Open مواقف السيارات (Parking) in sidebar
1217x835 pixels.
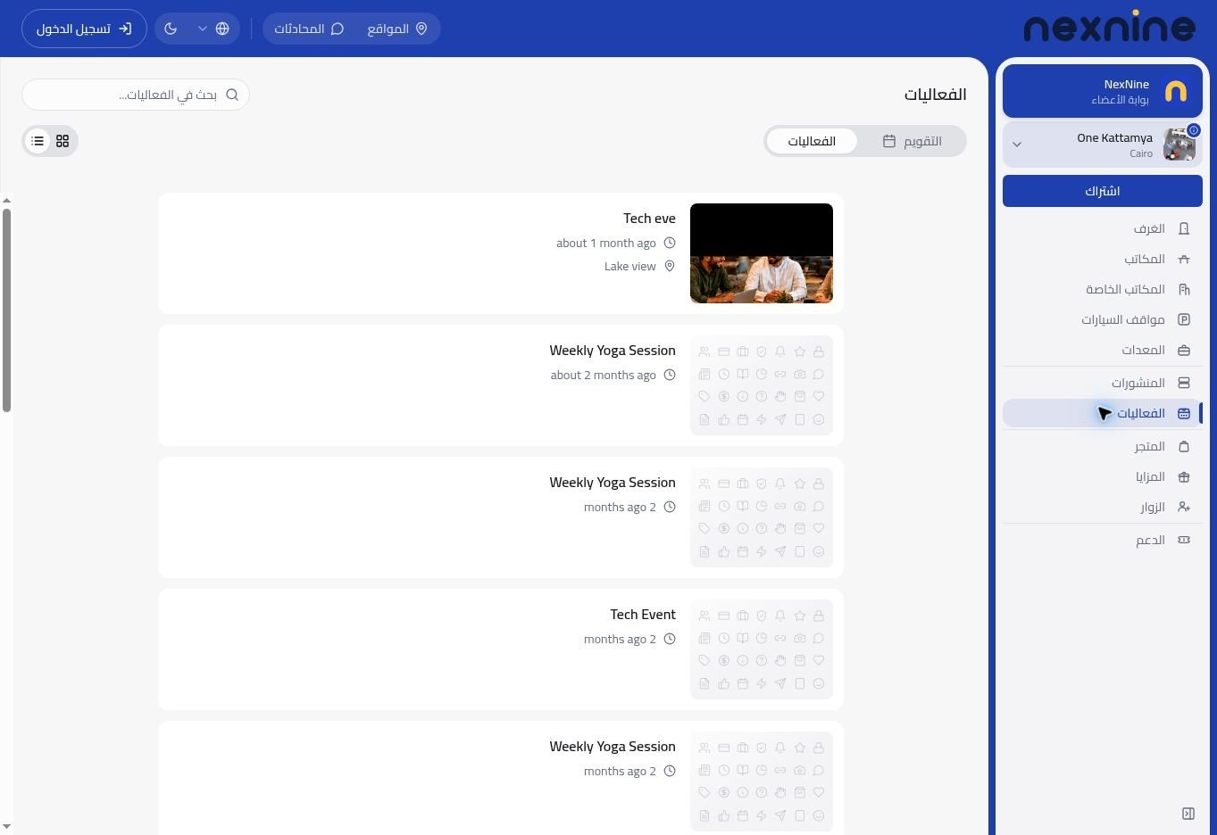(1103, 319)
